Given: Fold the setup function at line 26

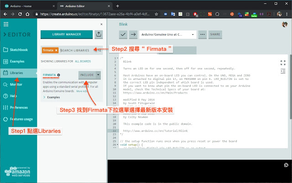Looking at the screenshot, I should 118,145.
